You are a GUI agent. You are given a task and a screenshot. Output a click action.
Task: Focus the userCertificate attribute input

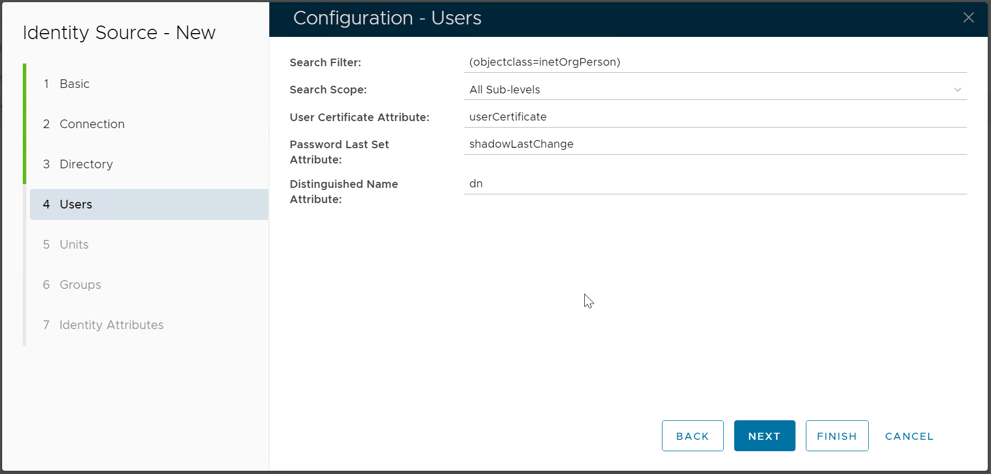point(715,117)
